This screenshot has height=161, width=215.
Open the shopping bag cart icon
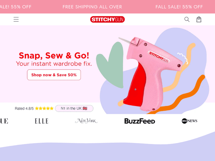point(199,19)
